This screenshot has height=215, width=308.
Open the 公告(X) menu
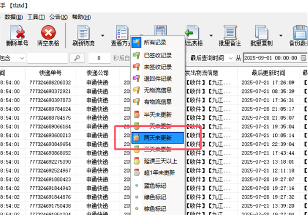pos(59,17)
